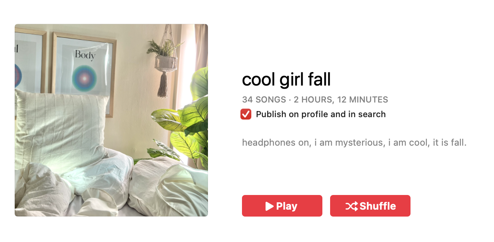
Task: Open the playlist cover artwork
Action: pos(111,120)
